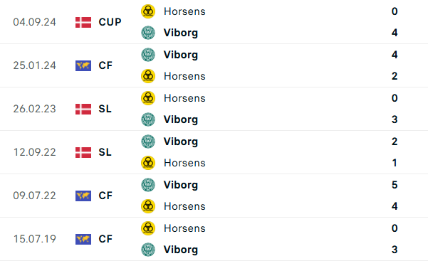Open Viborg team in 09.07.22 match

coord(181,185)
